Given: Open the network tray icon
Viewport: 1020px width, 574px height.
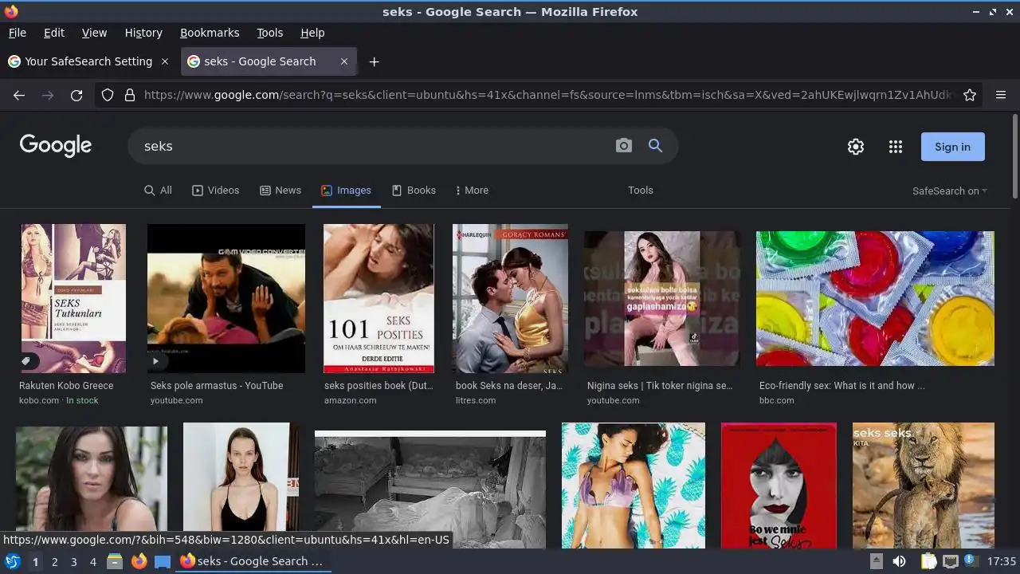Looking at the screenshot, I should [x=951, y=561].
